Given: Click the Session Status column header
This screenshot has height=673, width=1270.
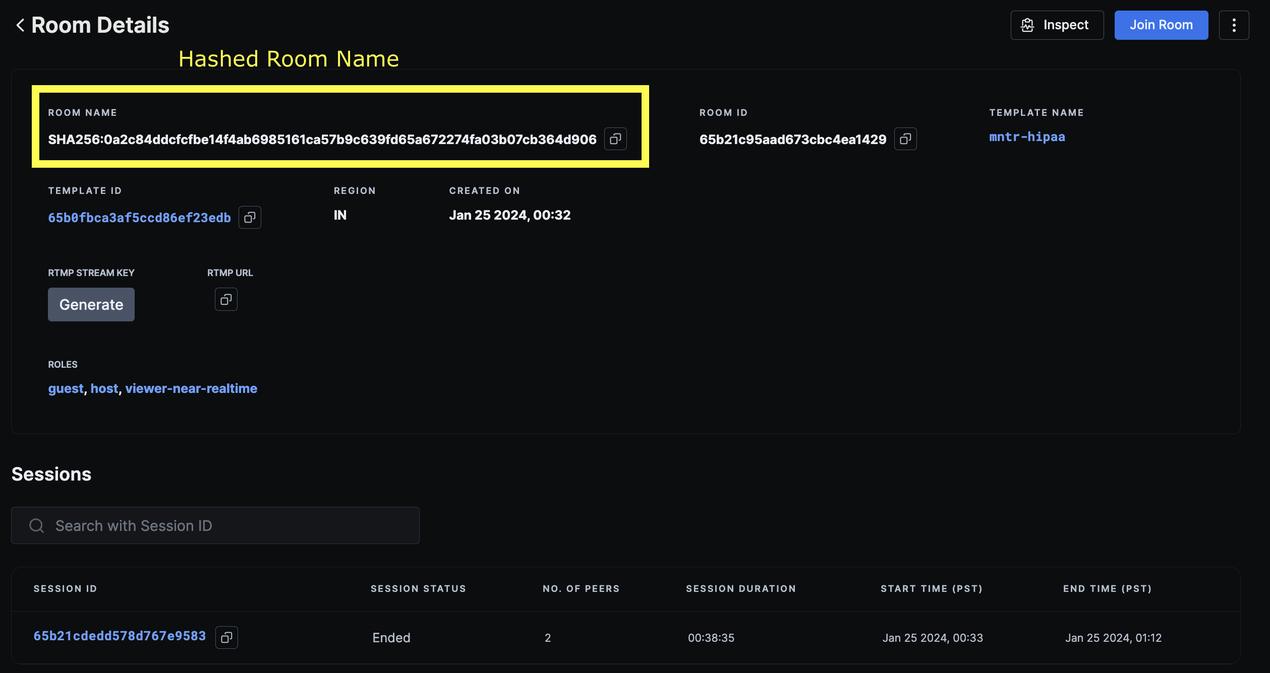Looking at the screenshot, I should pyautogui.click(x=418, y=589).
